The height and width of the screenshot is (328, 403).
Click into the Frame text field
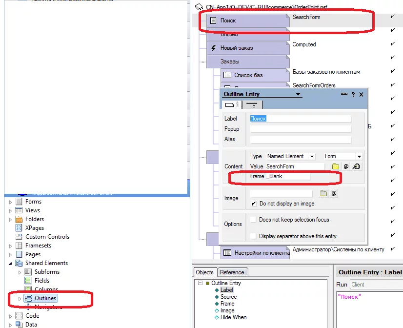[288, 176]
